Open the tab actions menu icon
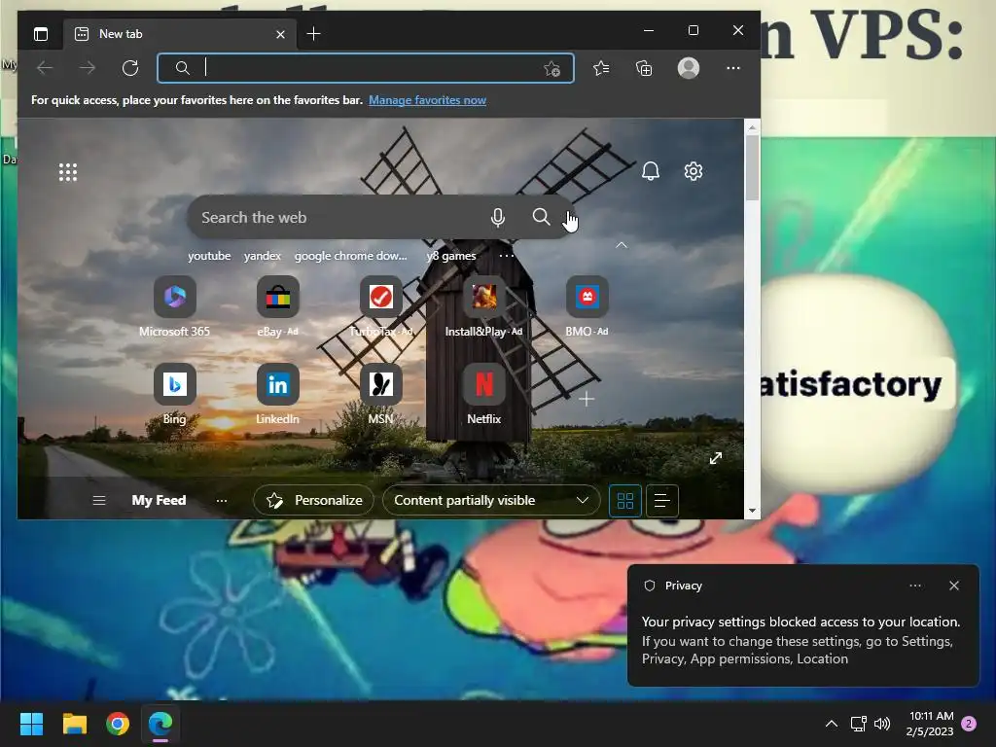This screenshot has width=996, height=747. [x=41, y=34]
